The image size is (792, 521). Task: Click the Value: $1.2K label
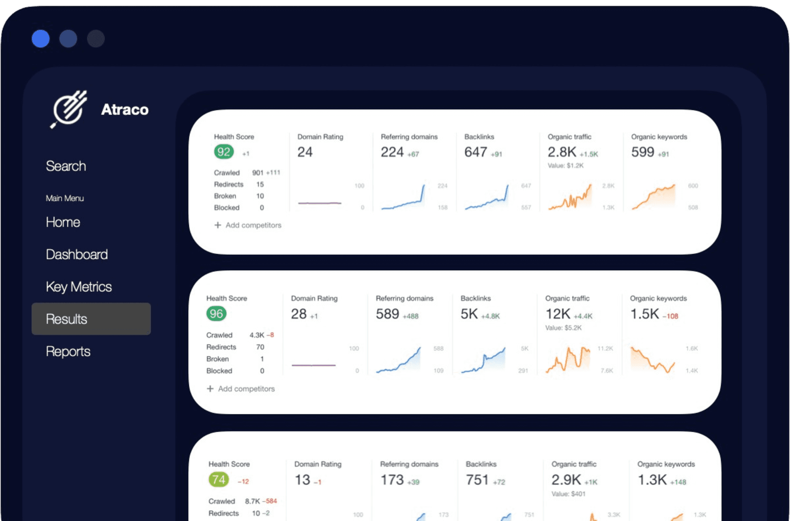566,166
